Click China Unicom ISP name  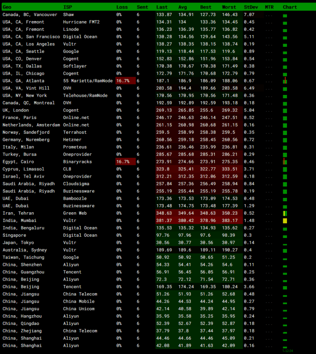click(x=79, y=309)
